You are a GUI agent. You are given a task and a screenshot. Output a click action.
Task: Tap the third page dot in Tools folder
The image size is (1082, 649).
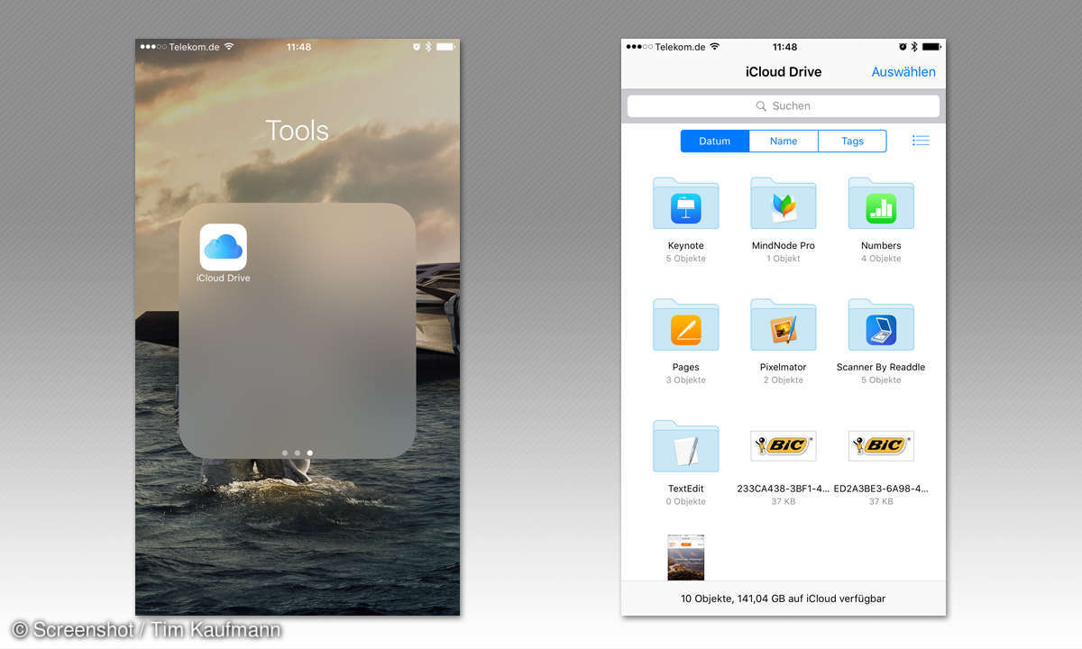tap(310, 452)
